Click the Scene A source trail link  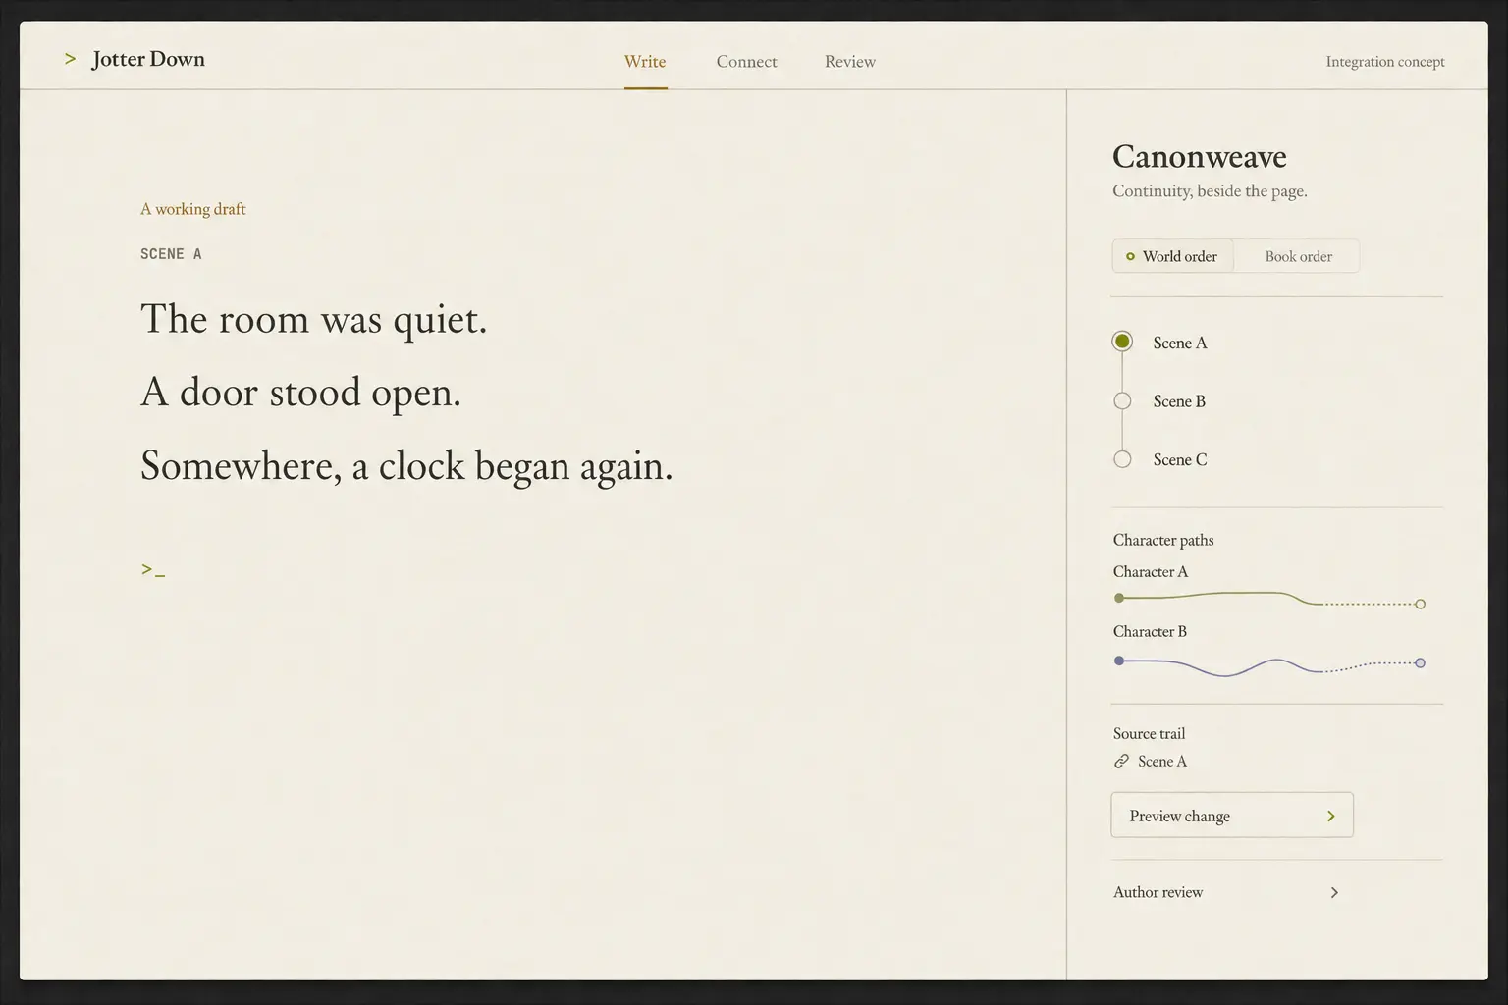click(x=1162, y=762)
